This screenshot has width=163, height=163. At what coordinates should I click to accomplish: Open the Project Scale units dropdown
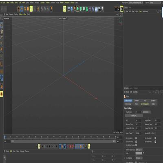click(146, 112)
